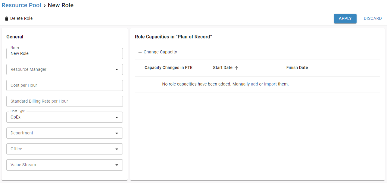Click the import link for role capacities
The image size is (387, 183).
tap(270, 84)
